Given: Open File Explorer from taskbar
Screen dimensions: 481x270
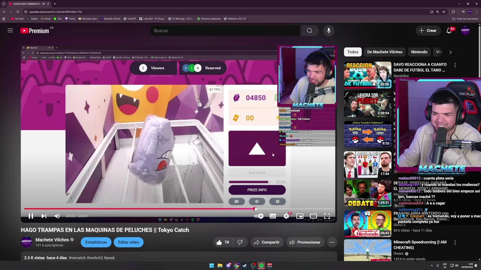Looking at the screenshot, I should pyautogui.click(x=220, y=265).
